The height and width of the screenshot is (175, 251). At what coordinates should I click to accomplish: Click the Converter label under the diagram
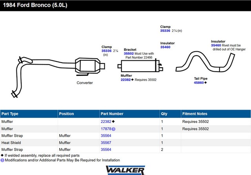tap(85, 83)
